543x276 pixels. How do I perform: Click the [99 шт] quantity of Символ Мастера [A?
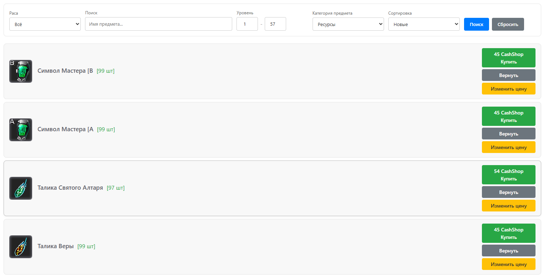click(106, 129)
